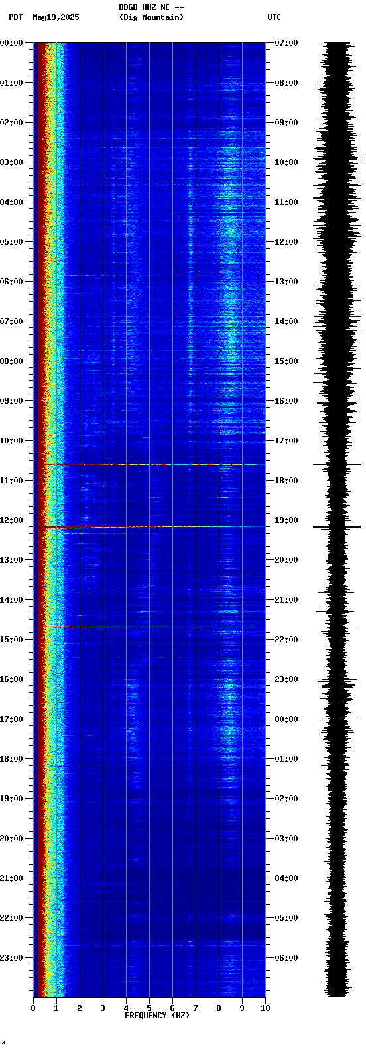Screen dimensions: 366x1050
Task: Click the PDT '06:00' time label
Action: pos(12,282)
